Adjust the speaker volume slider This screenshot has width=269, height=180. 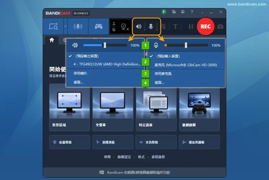pyautogui.click(x=105, y=45)
